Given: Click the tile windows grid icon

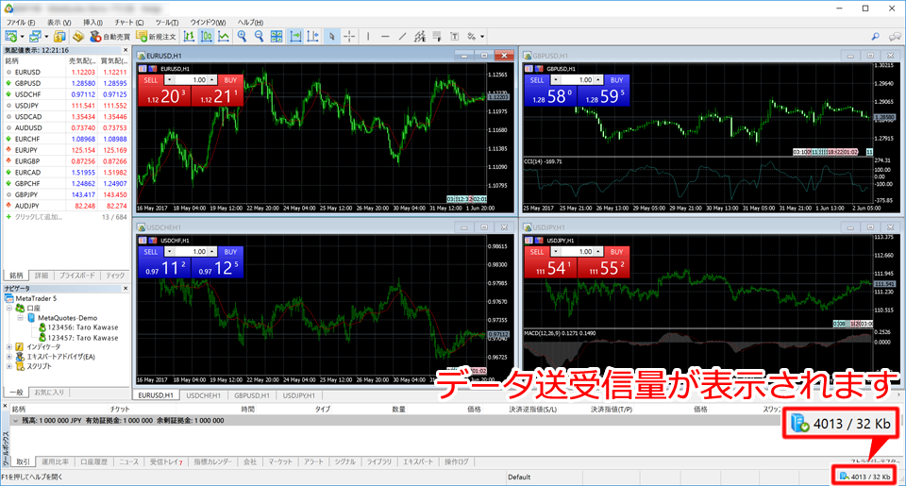Looking at the screenshot, I should 277,37.
